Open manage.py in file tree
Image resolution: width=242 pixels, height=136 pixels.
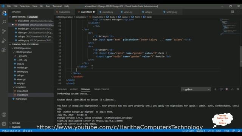(x=21, y=99)
